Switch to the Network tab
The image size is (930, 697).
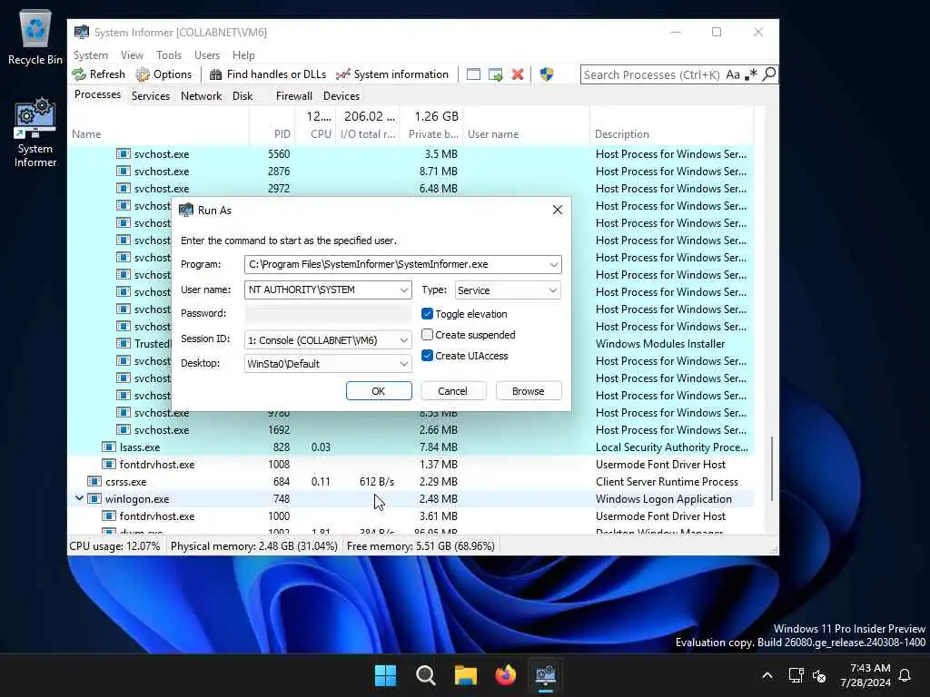(201, 96)
